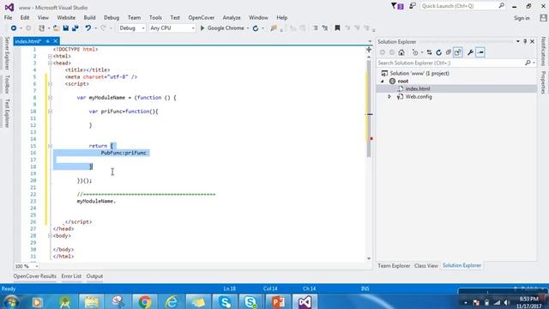Click the Collapse All icon in Solution Explorer
The image size is (549, 309).
click(x=448, y=52)
